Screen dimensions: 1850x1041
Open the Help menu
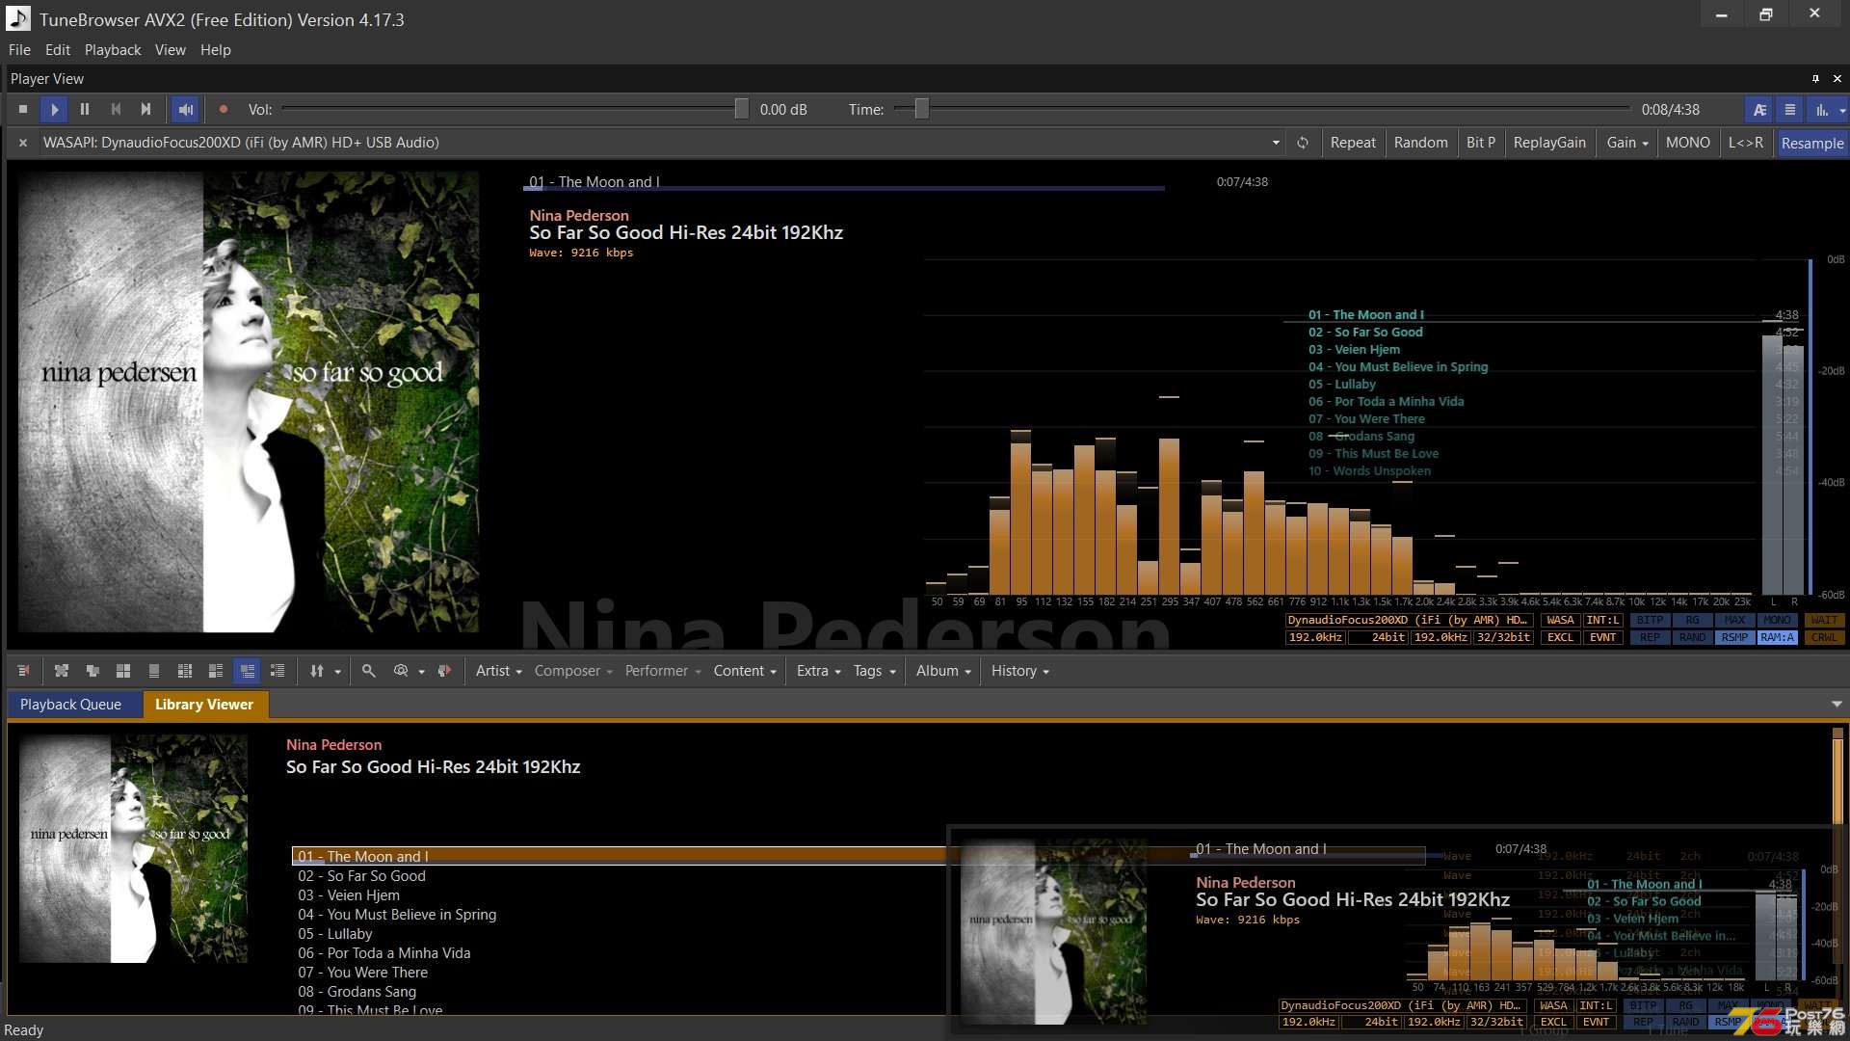click(216, 50)
